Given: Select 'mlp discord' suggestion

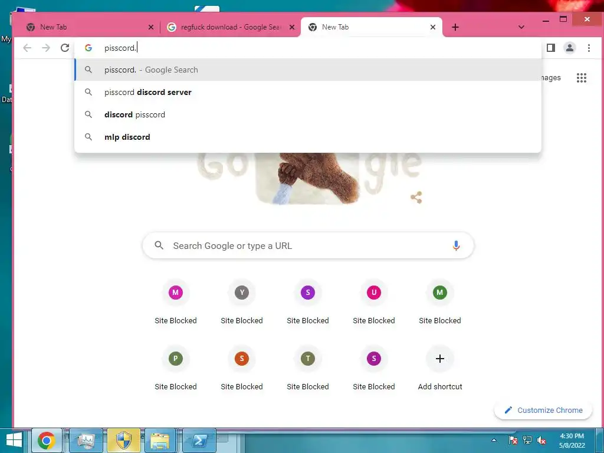Looking at the screenshot, I should (x=308, y=137).
